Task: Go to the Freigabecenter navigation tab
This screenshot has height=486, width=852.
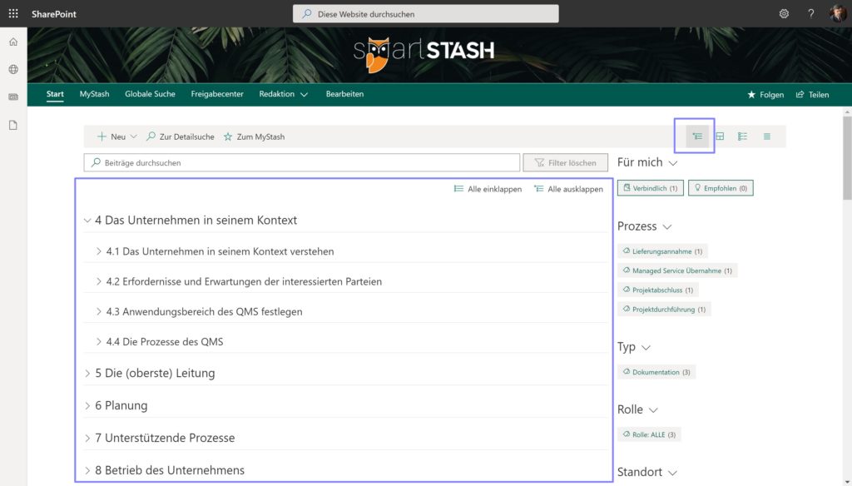Action: point(216,94)
